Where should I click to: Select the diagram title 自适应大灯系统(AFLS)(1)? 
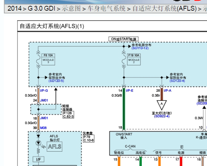tap(52, 26)
